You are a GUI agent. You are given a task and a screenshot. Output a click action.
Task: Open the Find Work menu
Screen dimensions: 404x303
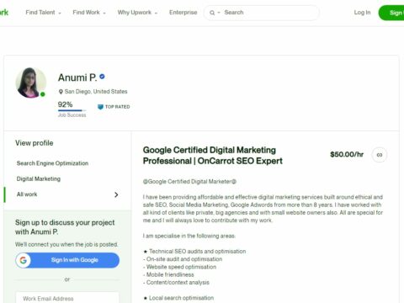[x=89, y=13]
